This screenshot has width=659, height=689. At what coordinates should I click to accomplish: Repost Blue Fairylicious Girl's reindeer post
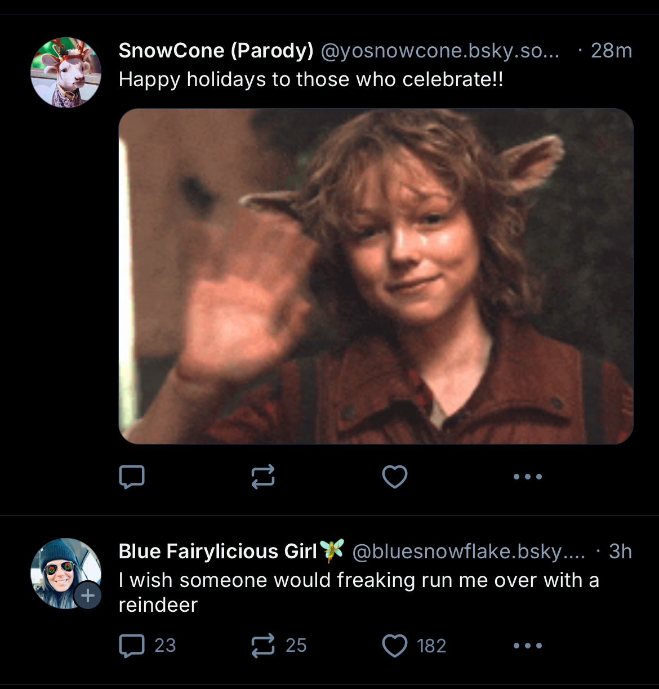pyautogui.click(x=263, y=646)
